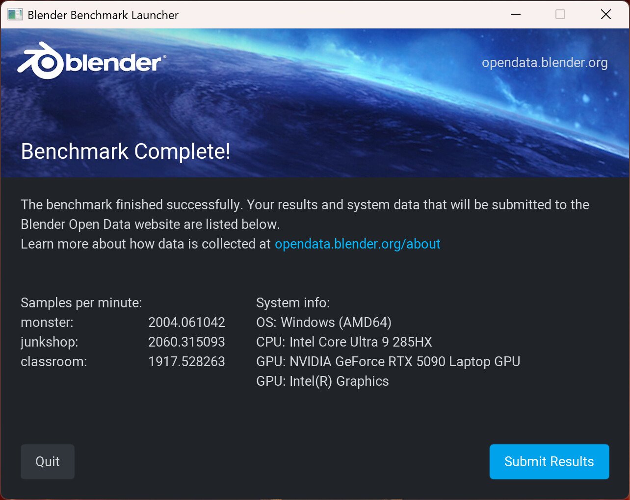The image size is (630, 500).
Task: Click the opendata.blender.org text in banner
Action: coord(545,63)
